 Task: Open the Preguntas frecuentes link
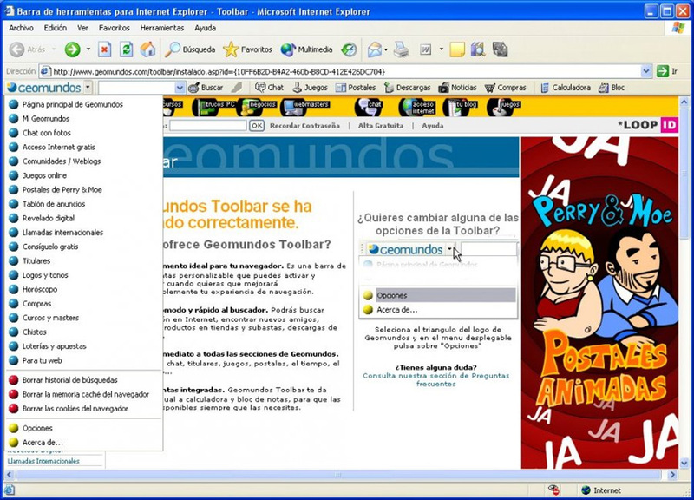click(436, 380)
